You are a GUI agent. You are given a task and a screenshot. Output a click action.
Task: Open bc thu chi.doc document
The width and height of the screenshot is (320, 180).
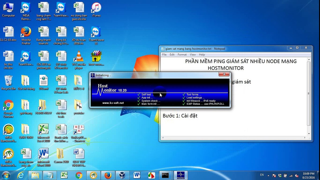[x=9, y=60]
